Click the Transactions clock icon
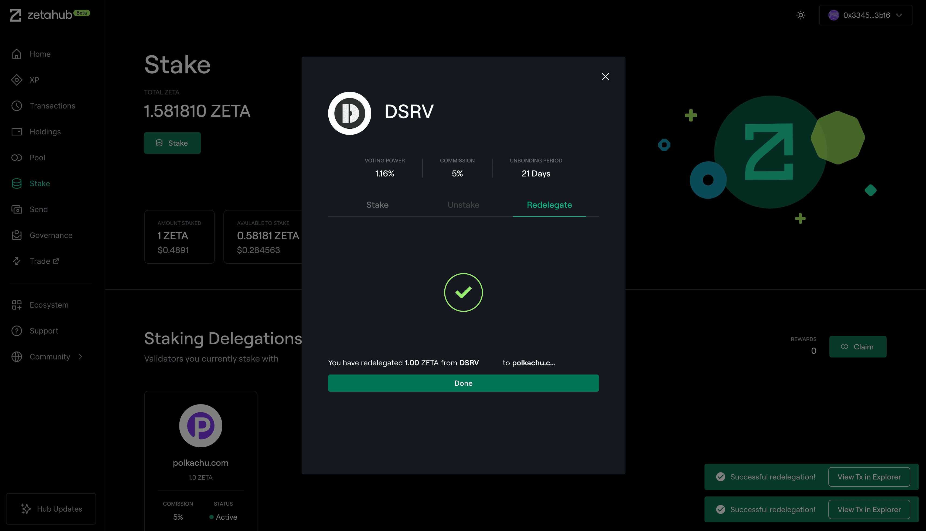Image resolution: width=926 pixels, height=531 pixels. (x=16, y=106)
